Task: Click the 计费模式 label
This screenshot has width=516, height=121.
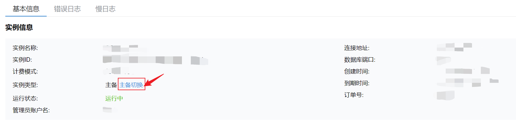Action: click(25, 71)
